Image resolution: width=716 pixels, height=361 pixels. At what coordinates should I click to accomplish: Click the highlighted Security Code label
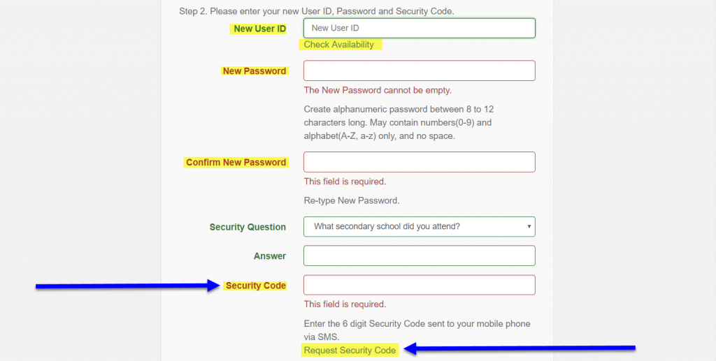pos(256,286)
